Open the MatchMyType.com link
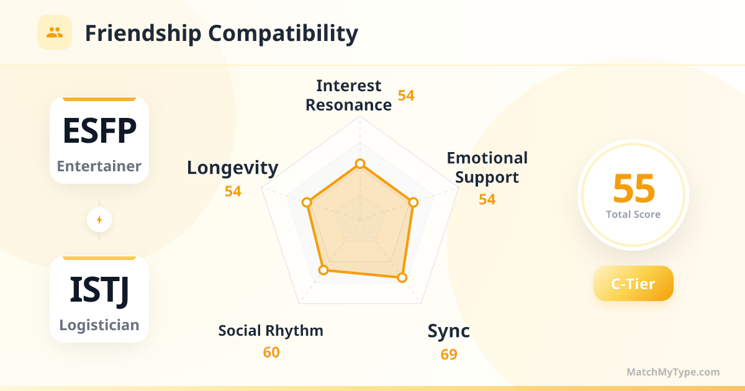 pos(673,372)
